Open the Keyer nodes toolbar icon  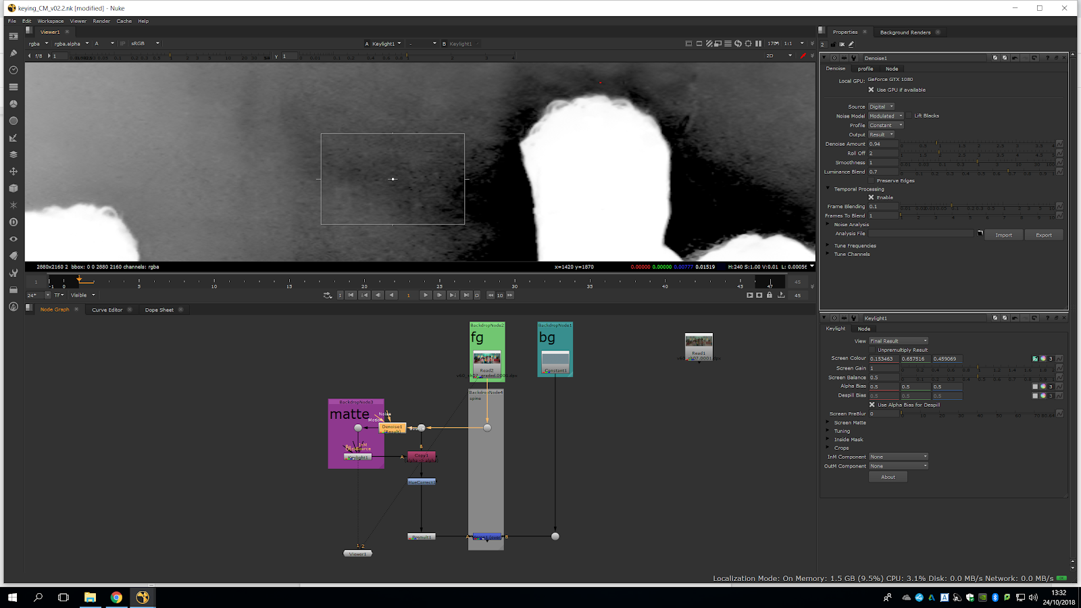pyautogui.click(x=13, y=138)
